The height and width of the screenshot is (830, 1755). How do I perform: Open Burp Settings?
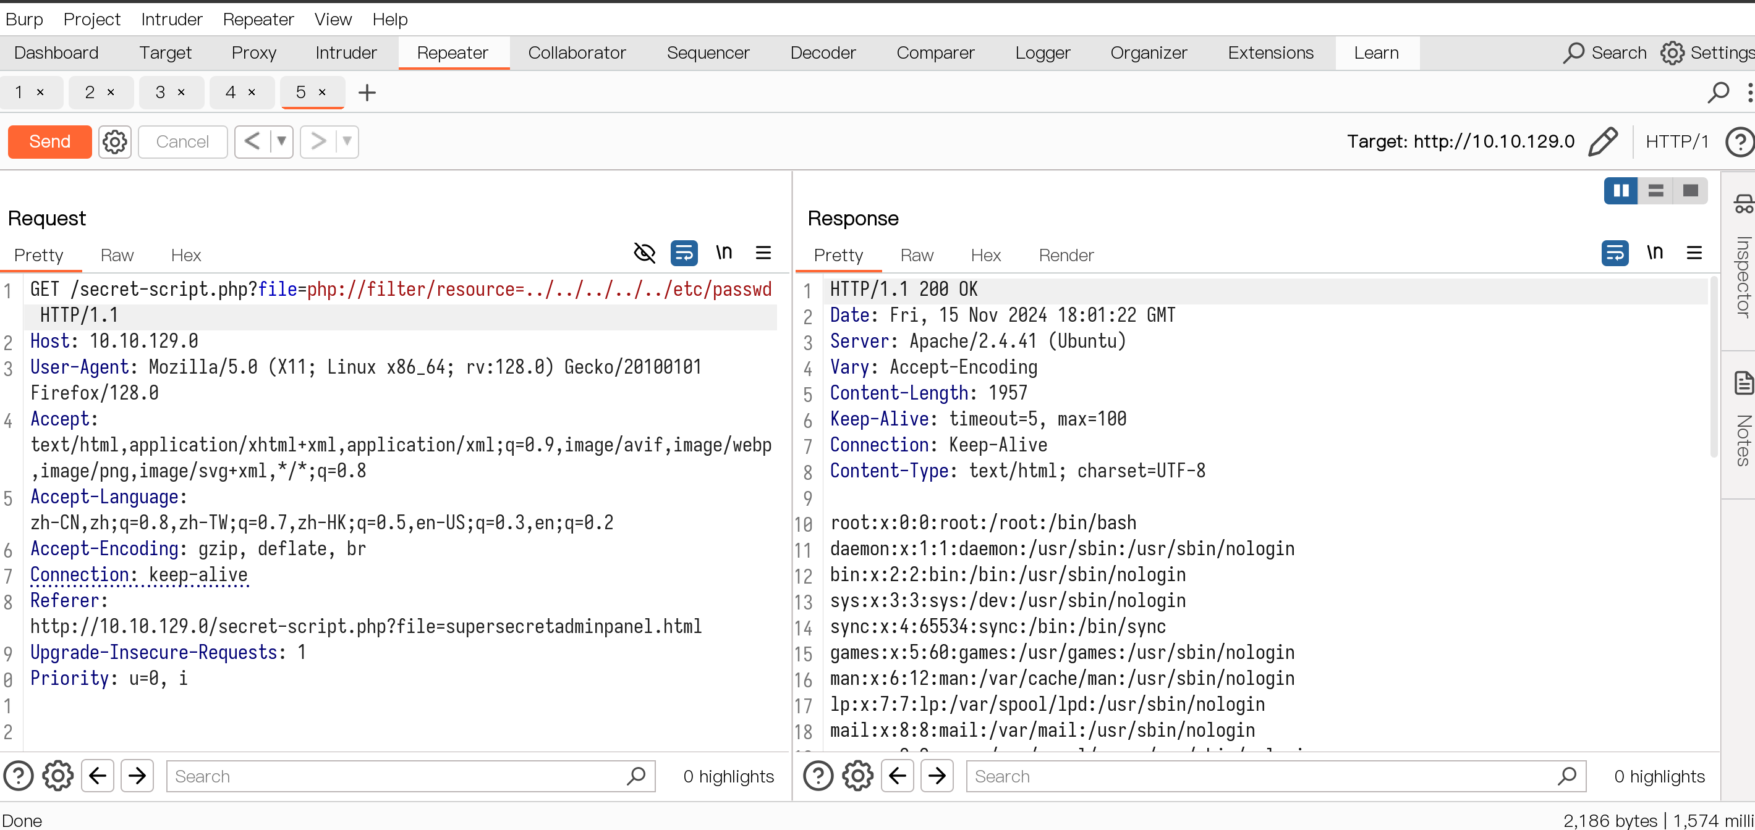[1707, 53]
